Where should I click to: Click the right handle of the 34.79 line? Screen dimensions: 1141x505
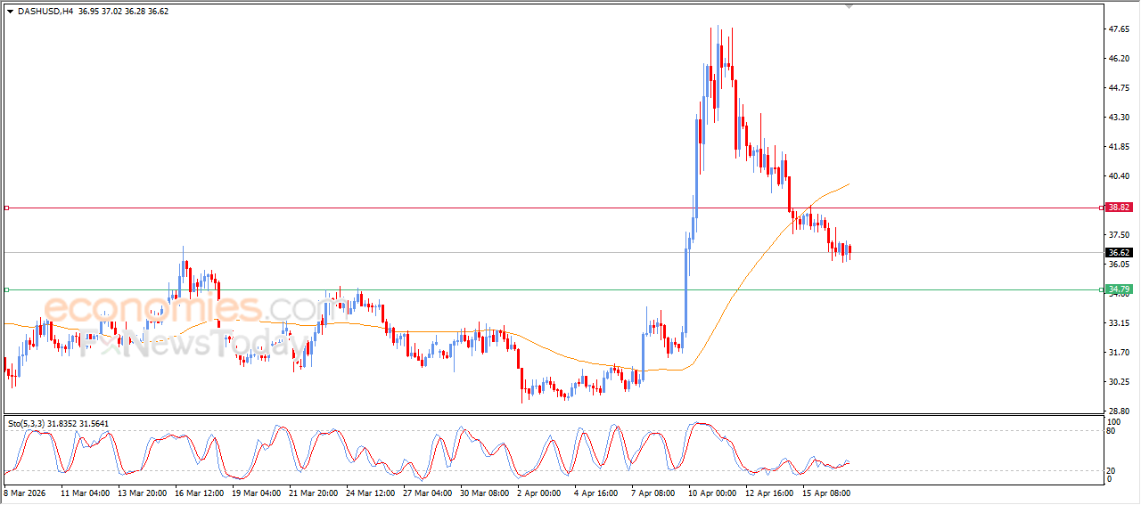(1102, 289)
